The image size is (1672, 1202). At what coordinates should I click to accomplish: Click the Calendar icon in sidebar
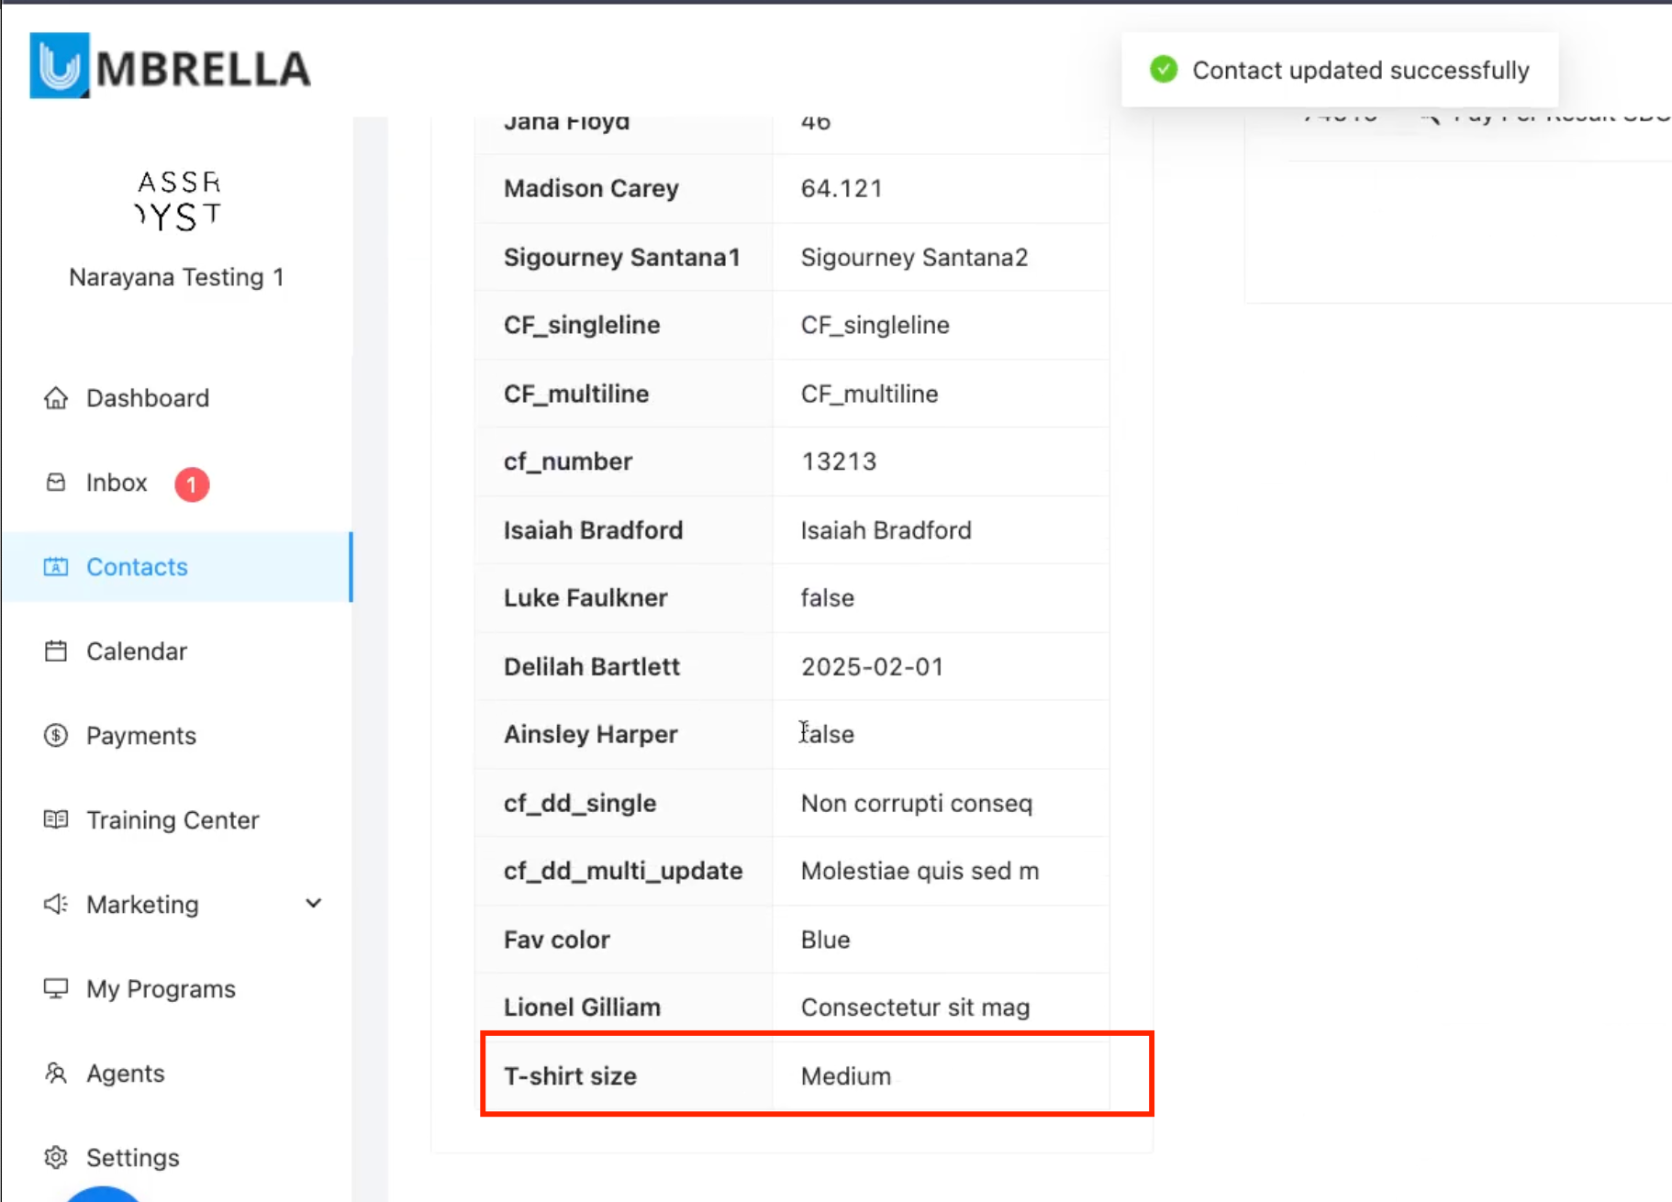coord(56,651)
